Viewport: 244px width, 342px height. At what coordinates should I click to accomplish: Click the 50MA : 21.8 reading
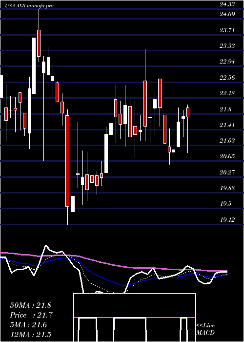30,305
